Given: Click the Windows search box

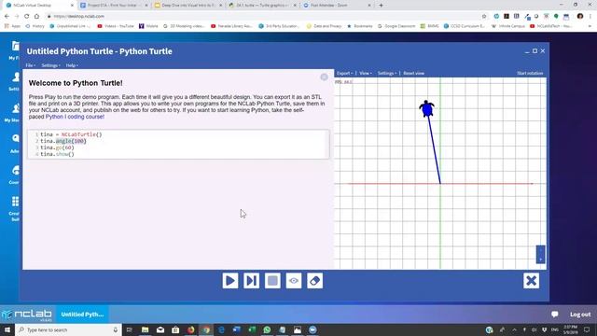Looking at the screenshot, I should [x=68, y=329].
